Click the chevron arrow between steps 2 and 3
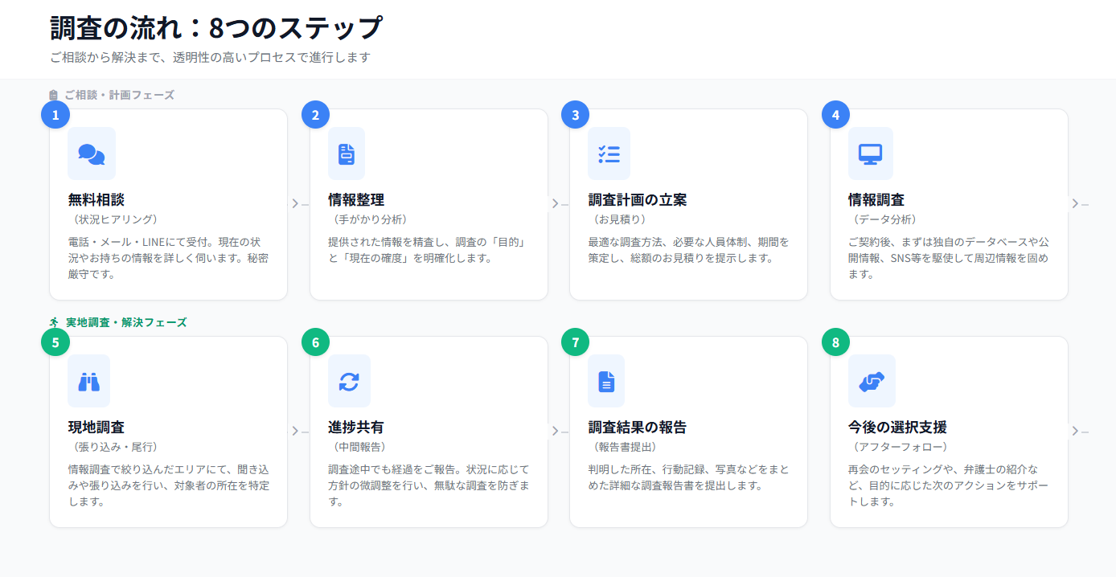Screen dimensions: 1116x577 [x=555, y=204]
